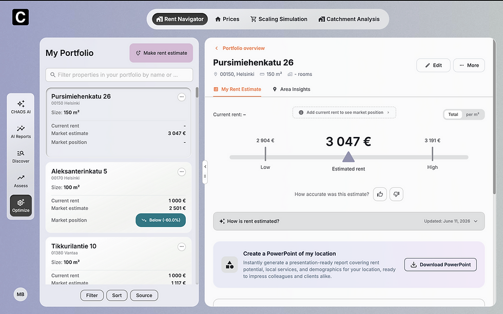Open the Catchment Analysis menu item
This screenshot has width=503, height=314.
click(x=349, y=19)
